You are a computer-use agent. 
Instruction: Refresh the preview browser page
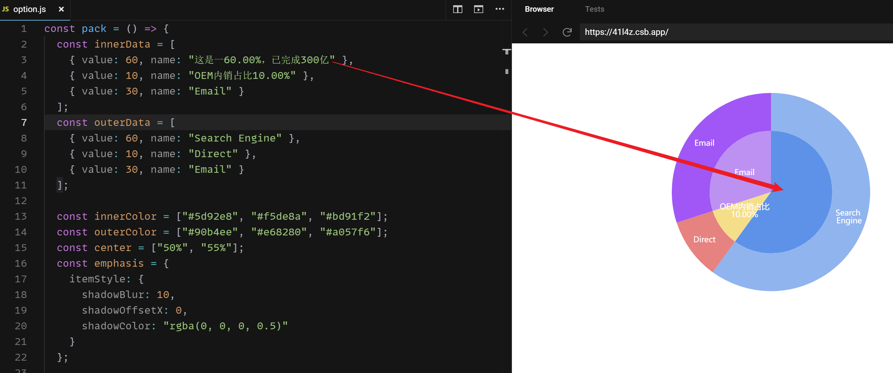567,32
